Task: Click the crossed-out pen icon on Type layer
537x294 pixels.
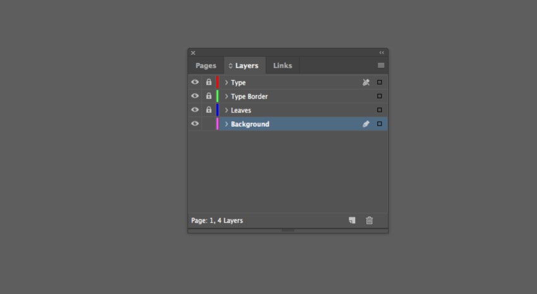Action: point(366,83)
